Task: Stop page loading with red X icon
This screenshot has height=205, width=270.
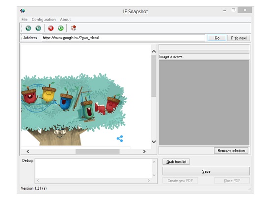Action: pyautogui.click(x=51, y=28)
